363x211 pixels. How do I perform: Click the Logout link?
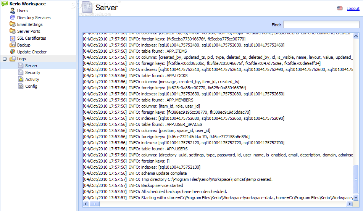click(353, 8)
